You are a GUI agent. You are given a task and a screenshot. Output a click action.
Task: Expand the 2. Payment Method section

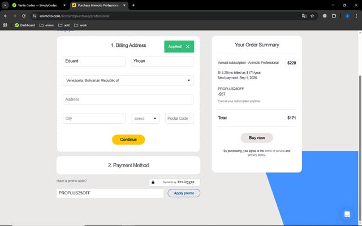point(128,166)
